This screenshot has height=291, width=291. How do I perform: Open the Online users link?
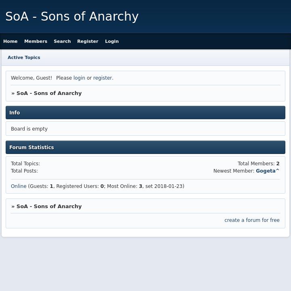[x=19, y=186]
